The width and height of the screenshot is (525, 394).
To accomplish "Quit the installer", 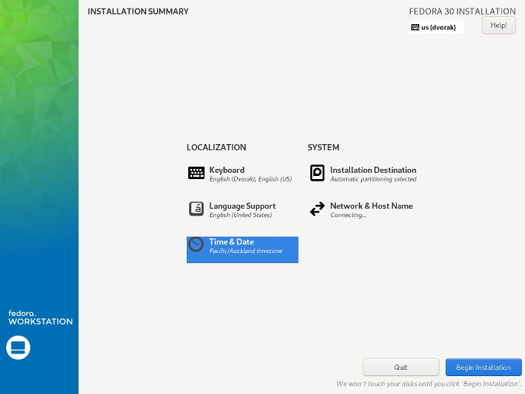I will point(401,368).
